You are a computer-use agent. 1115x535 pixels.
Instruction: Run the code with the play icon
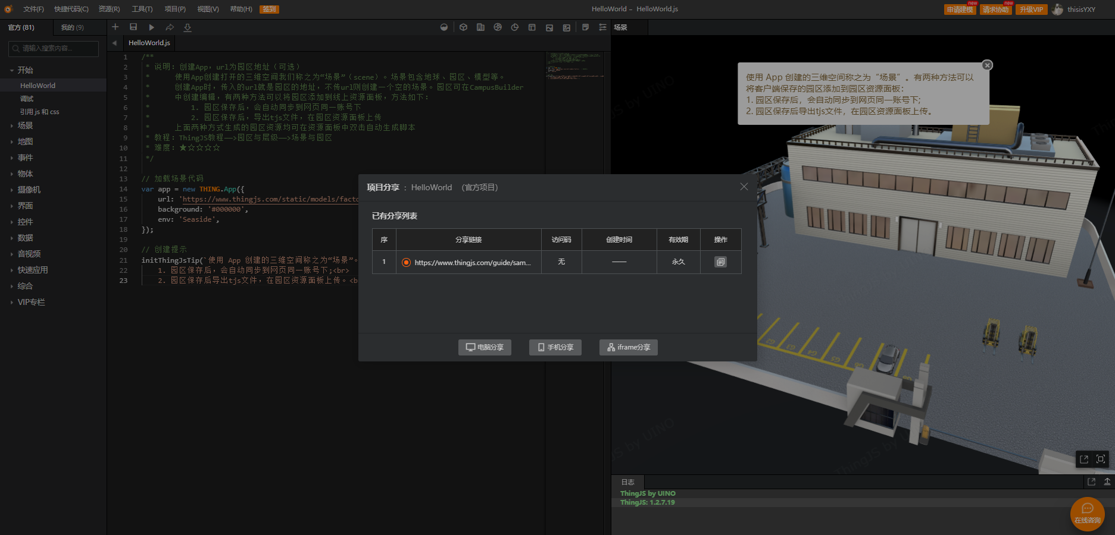pyautogui.click(x=151, y=27)
